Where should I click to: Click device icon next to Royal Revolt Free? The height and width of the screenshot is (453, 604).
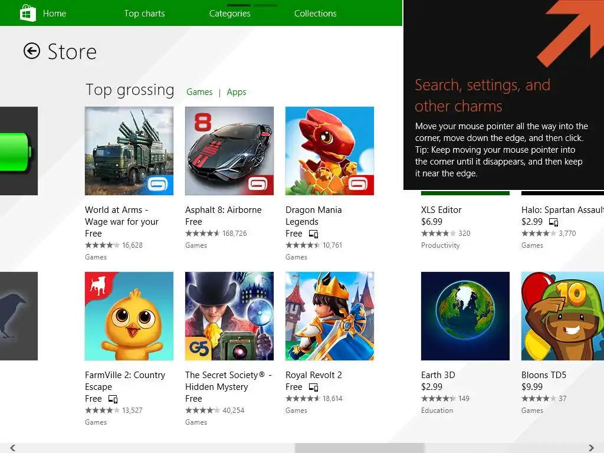314,387
